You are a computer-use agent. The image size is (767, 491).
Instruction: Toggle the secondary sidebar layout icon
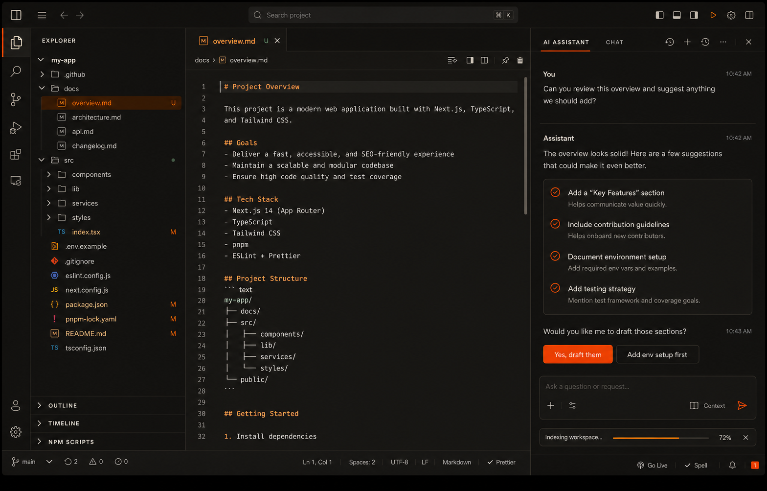pos(694,15)
